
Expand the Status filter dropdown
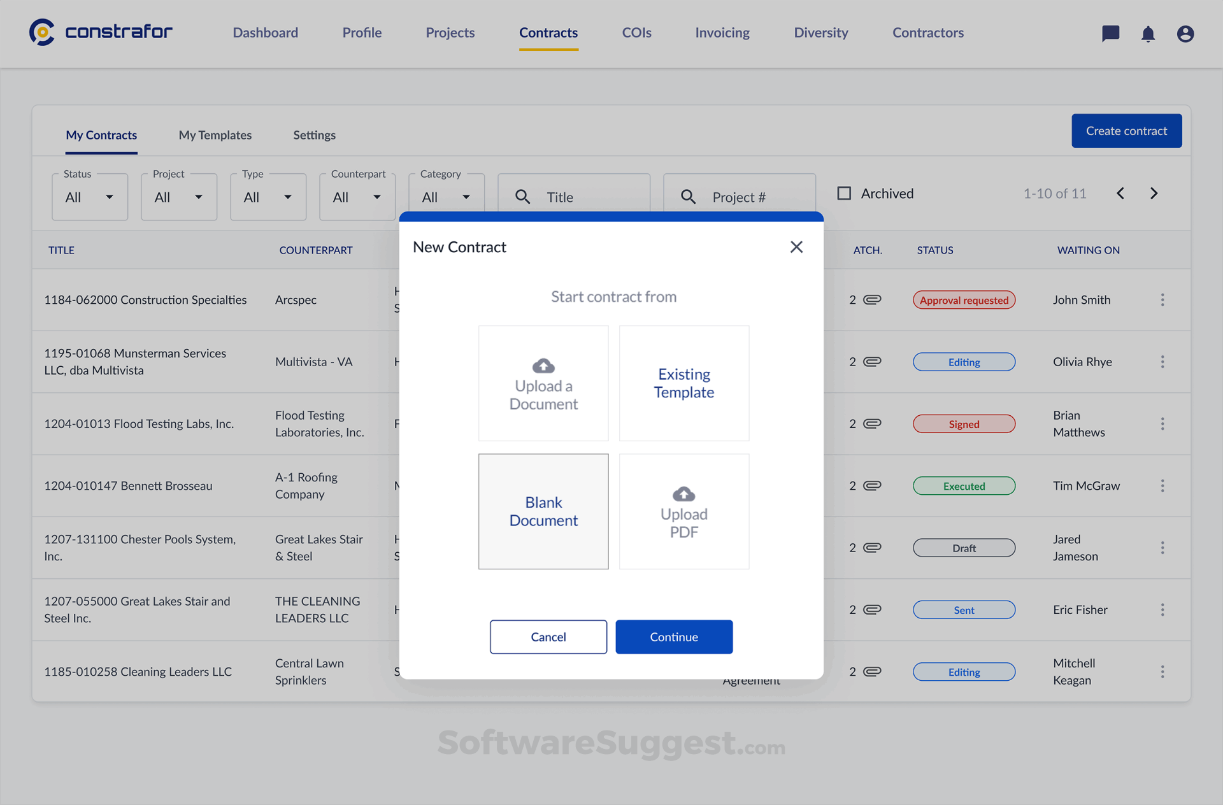point(90,197)
